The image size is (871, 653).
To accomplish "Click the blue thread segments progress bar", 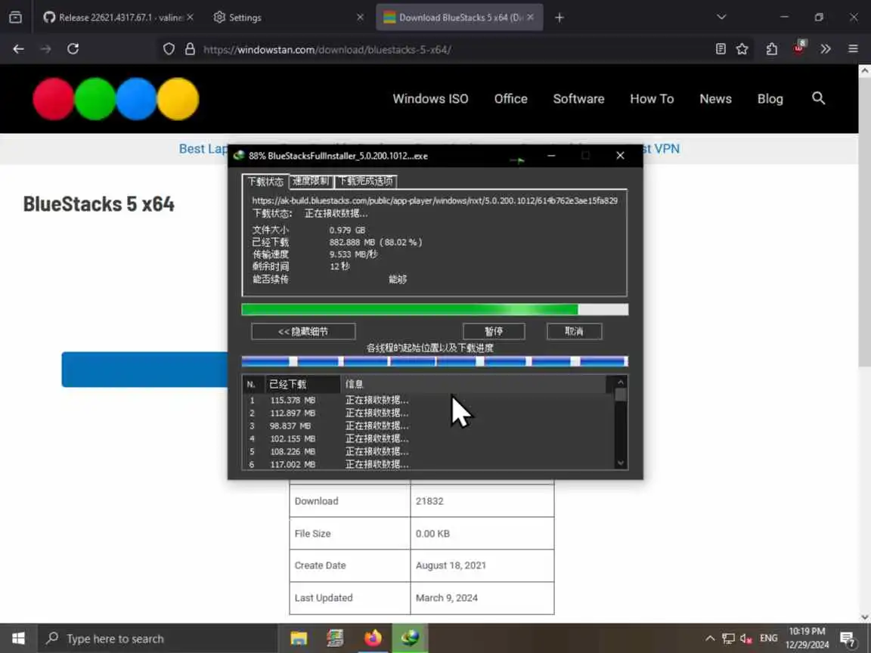I will pos(435,361).
